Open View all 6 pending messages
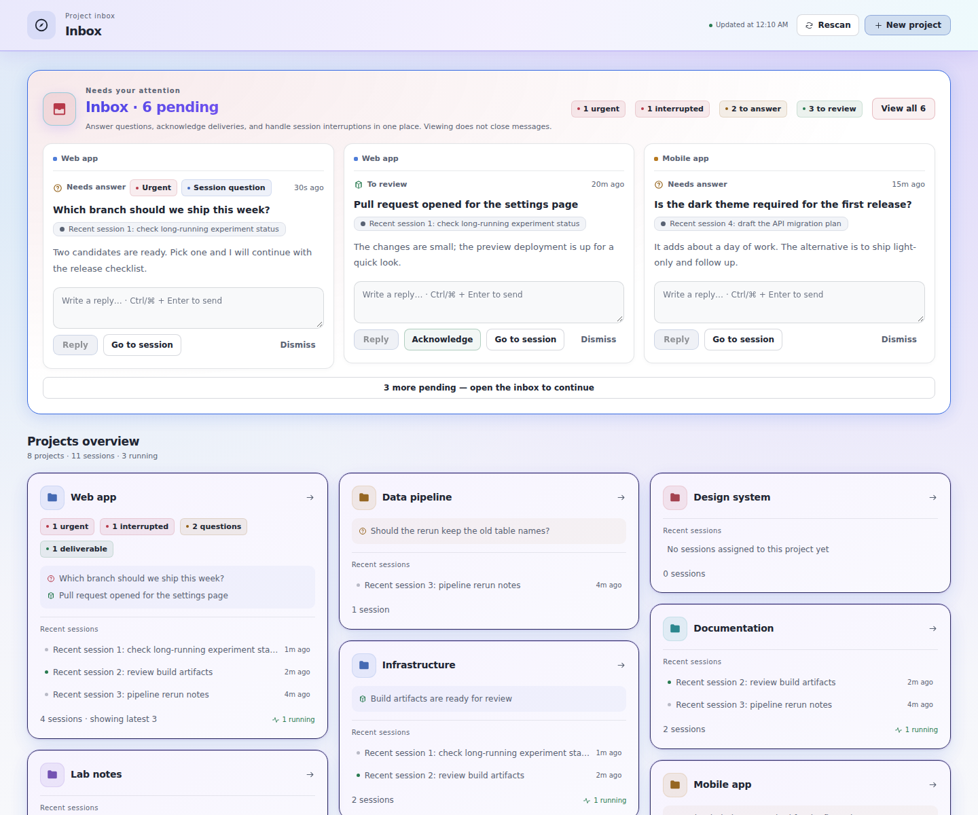 tap(903, 109)
